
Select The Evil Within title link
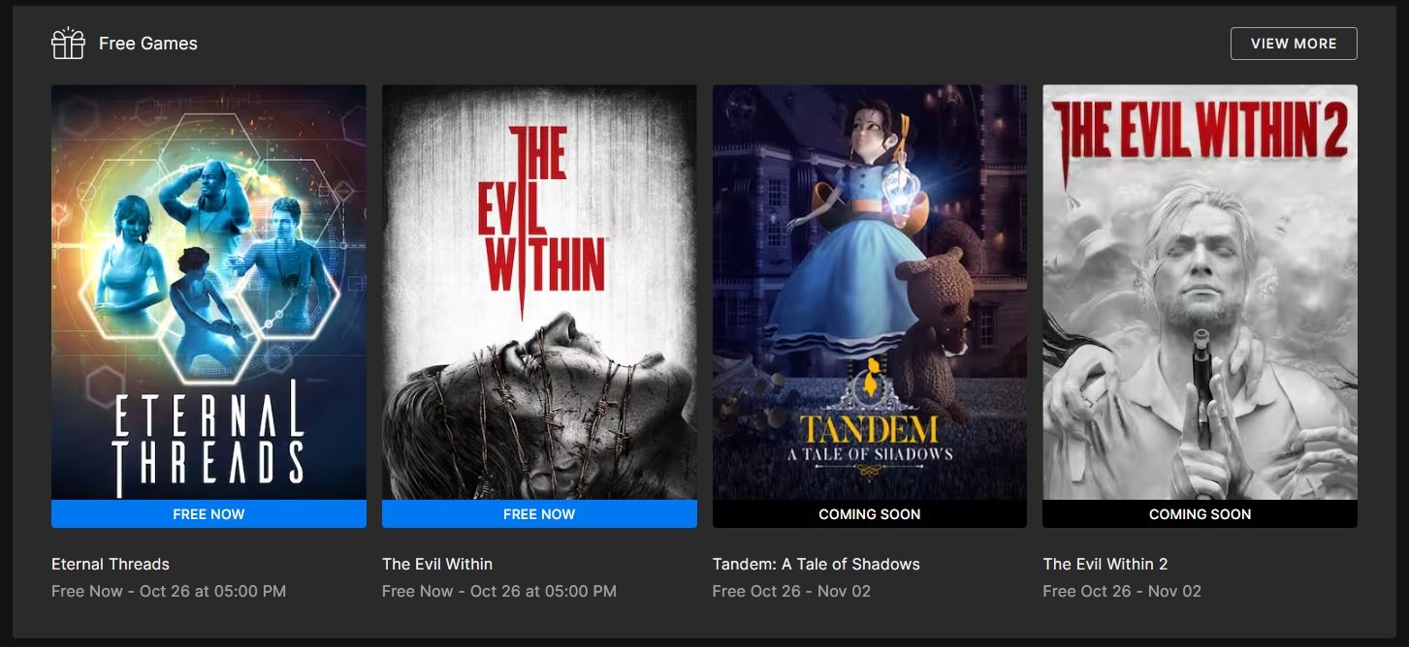tap(437, 564)
